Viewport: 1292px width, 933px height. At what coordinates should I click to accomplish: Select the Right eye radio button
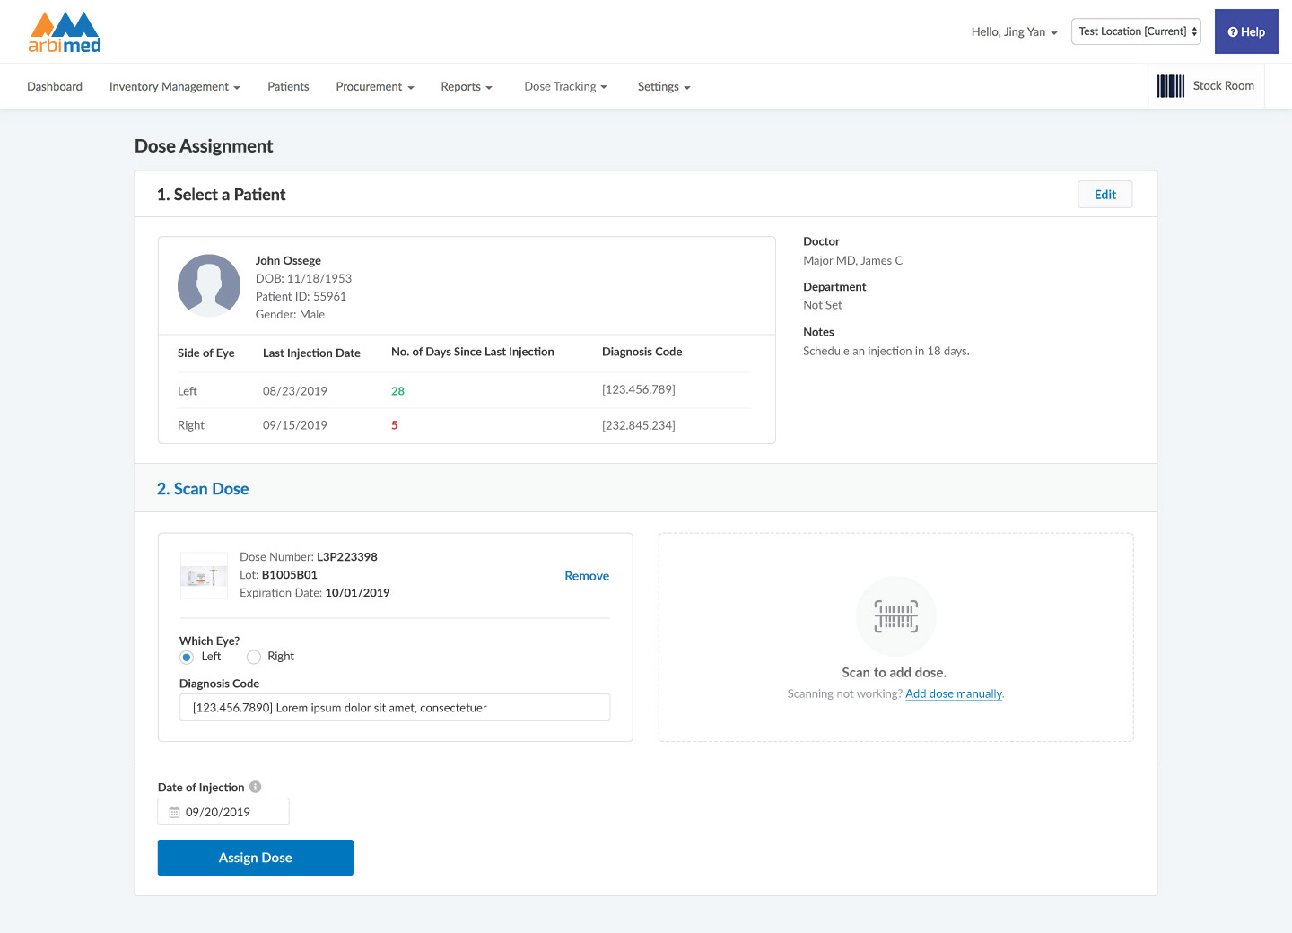254,657
